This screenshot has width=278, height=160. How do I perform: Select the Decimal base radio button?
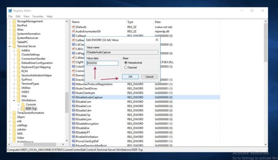[126, 67]
